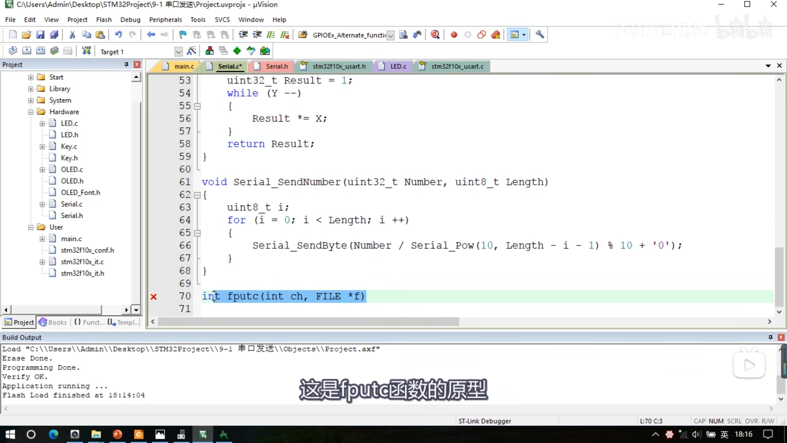This screenshot has height=443, width=787.
Task: Click the Insert breakpoint red dot
Action: (x=454, y=35)
